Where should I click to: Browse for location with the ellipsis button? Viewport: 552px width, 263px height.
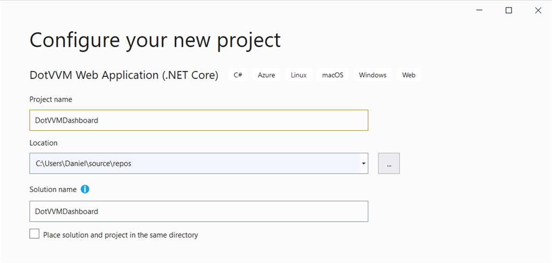tap(389, 164)
